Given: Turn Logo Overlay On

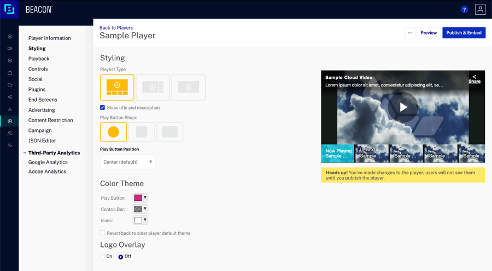Looking at the screenshot, I should pos(102,257).
